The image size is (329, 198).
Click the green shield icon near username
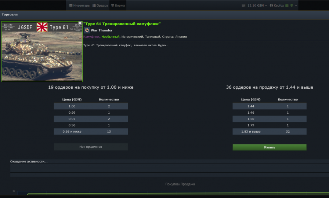(292, 5)
